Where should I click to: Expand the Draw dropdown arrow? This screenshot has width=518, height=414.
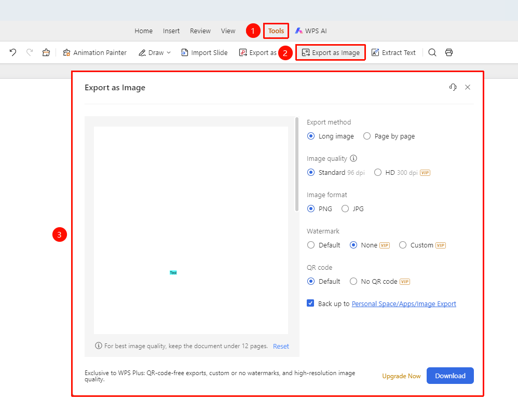click(x=169, y=53)
